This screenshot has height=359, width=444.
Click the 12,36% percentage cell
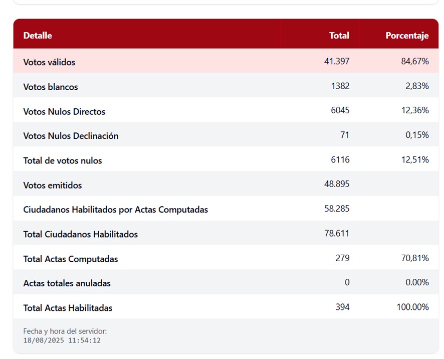(x=414, y=110)
